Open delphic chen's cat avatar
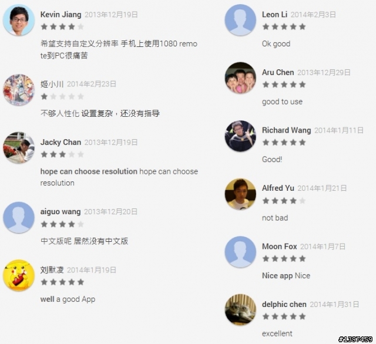The width and height of the screenshot is (376, 344). coord(240,310)
